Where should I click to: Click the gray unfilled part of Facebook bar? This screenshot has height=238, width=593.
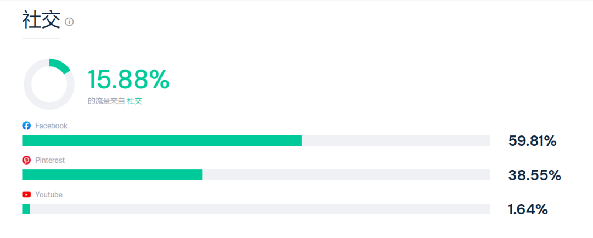click(395, 140)
